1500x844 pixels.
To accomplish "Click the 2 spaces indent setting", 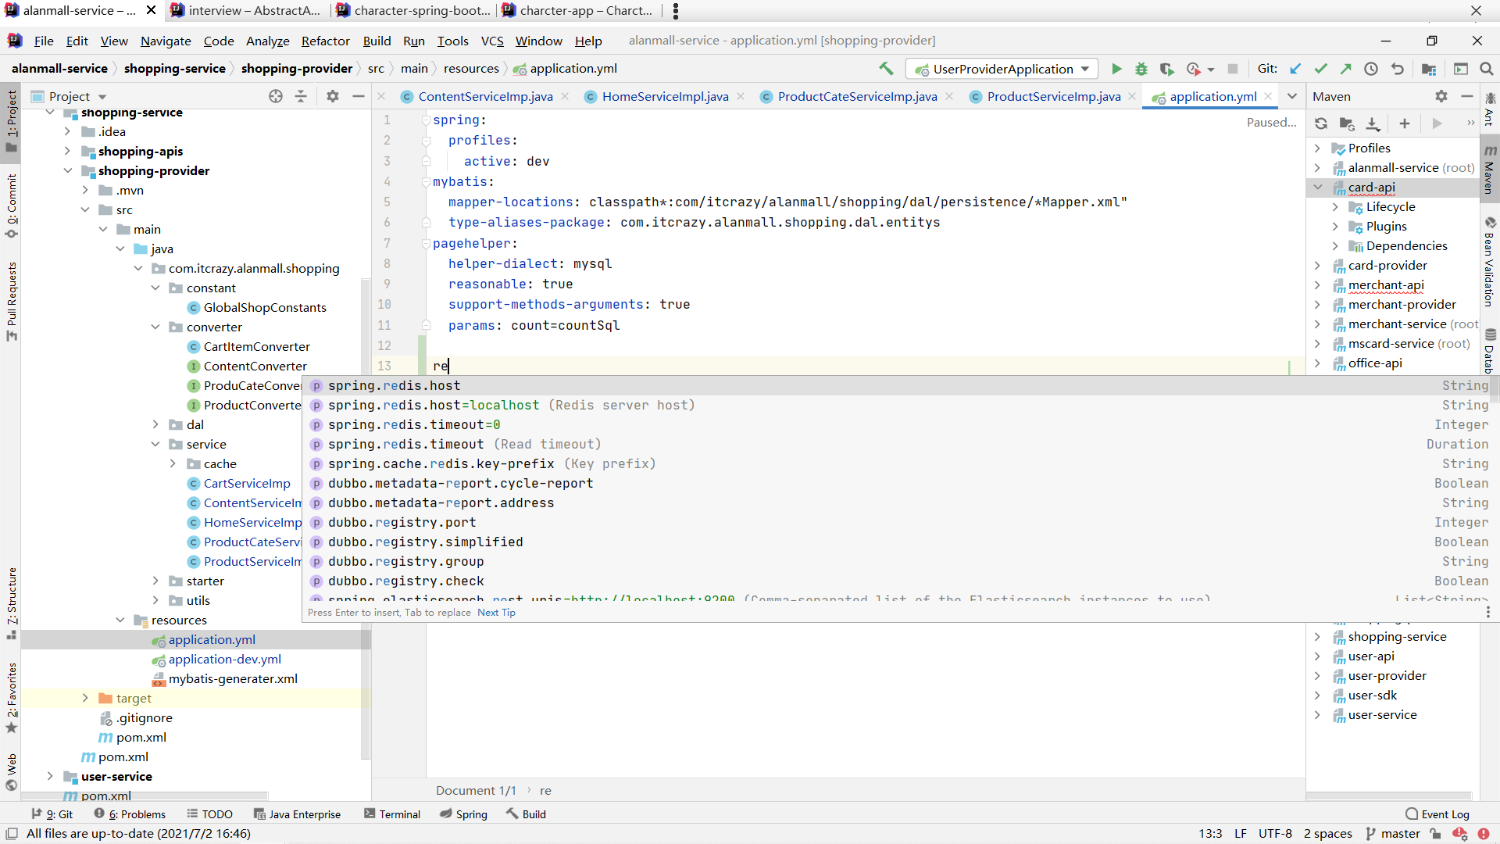I will pyautogui.click(x=1327, y=834).
